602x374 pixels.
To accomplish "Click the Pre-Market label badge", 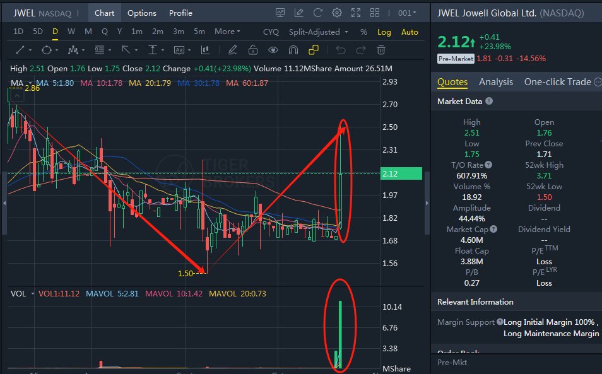I will point(456,59).
